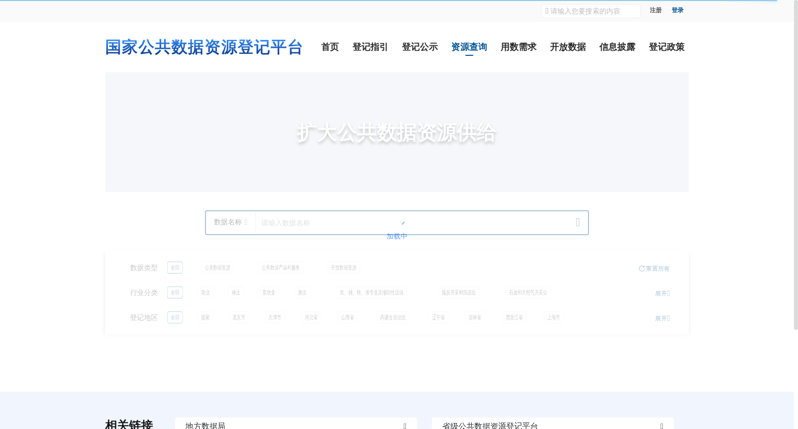Select 开放数据资源 data type filter

click(344, 268)
